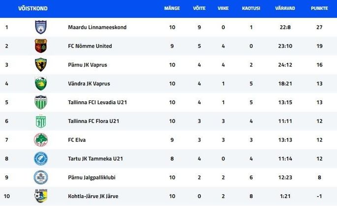
Task: Click the Tartu JK Tammeka U21 blue logo
Action: 41,158
